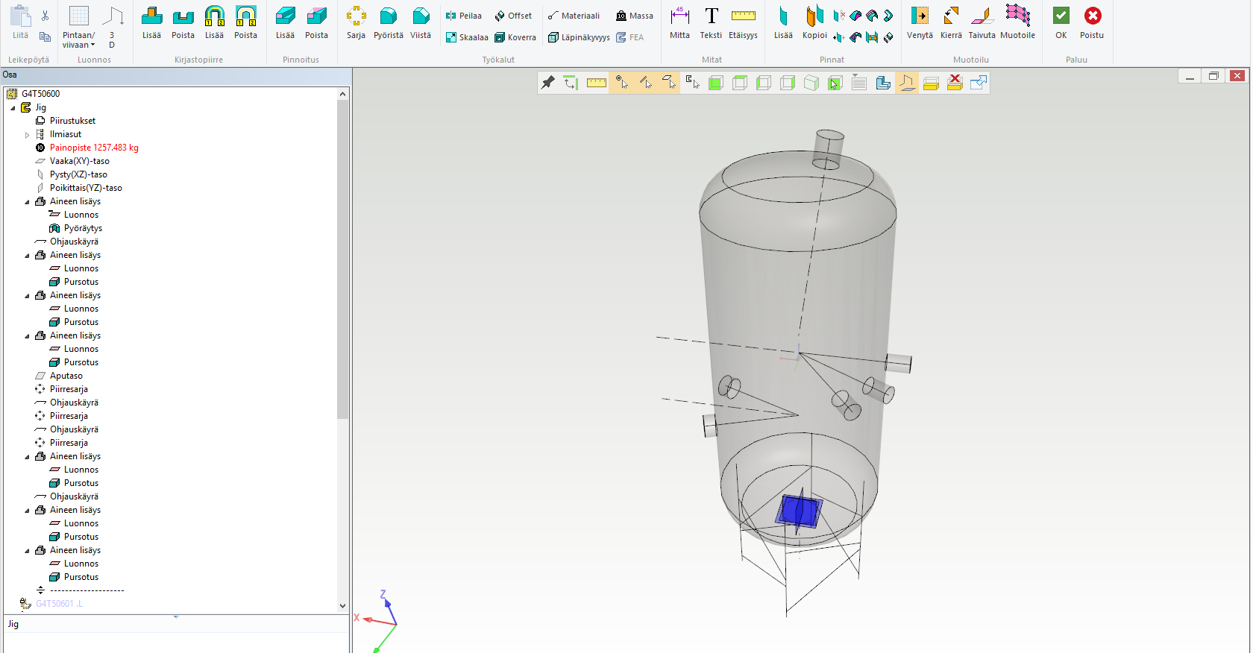The image size is (1253, 653).
Task: Open the Pintaan/viivaan dropdown
Action: click(78, 26)
